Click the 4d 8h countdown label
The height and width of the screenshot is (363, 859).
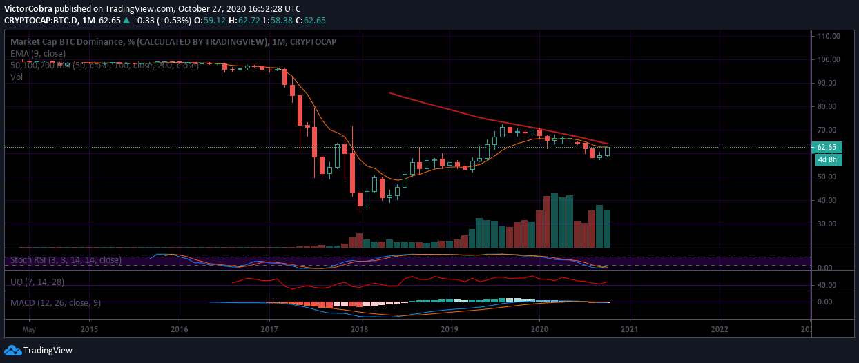(x=827, y=159)
